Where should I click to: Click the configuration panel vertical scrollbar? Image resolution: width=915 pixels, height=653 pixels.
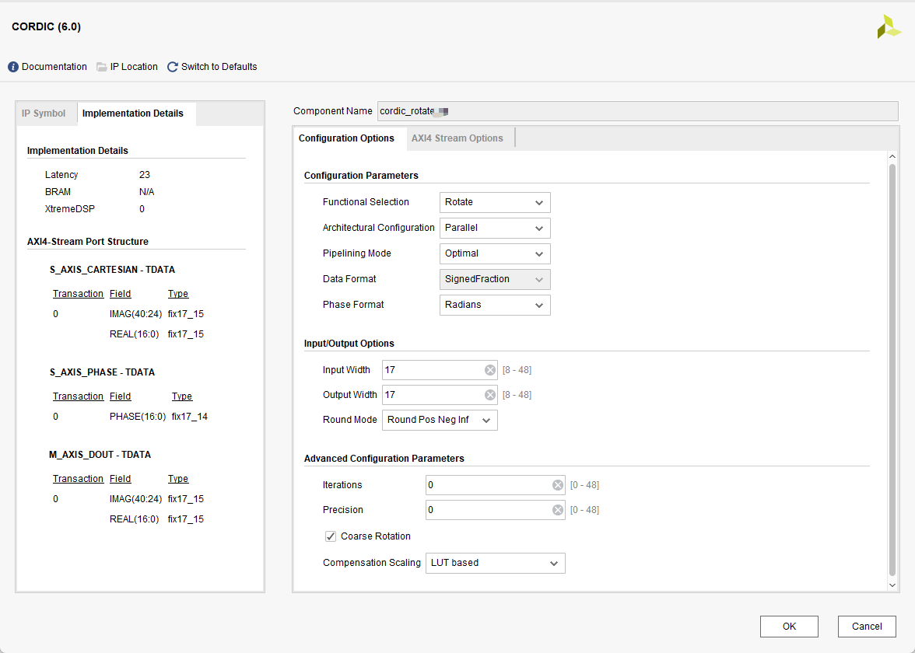click(892, 370)
